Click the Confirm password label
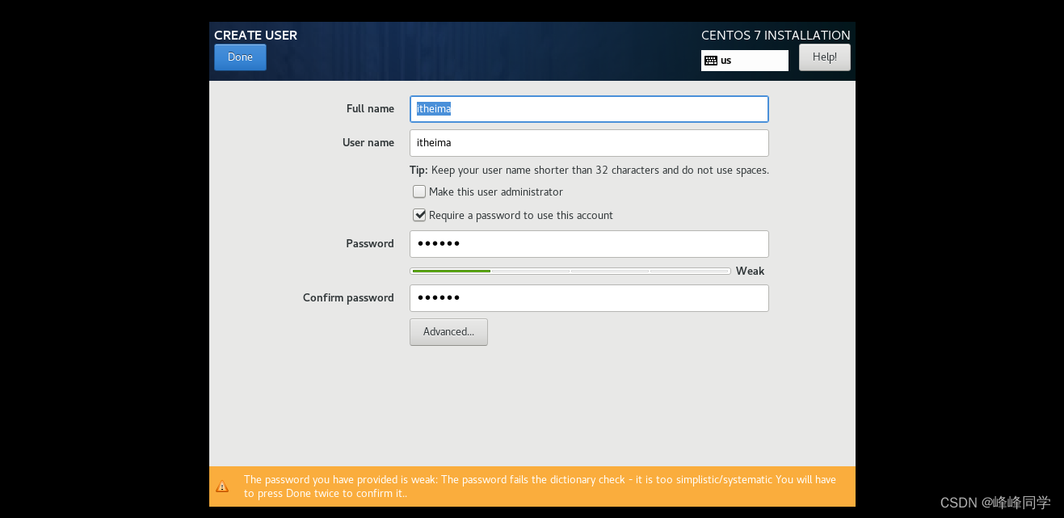The width and height of the screenshot is (1064, 518). pos(348,298)
